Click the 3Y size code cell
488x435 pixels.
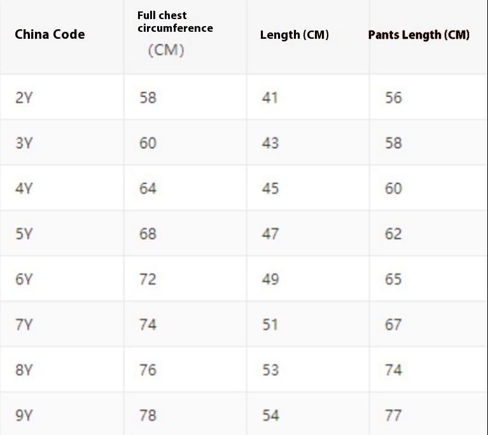point(24,143)
